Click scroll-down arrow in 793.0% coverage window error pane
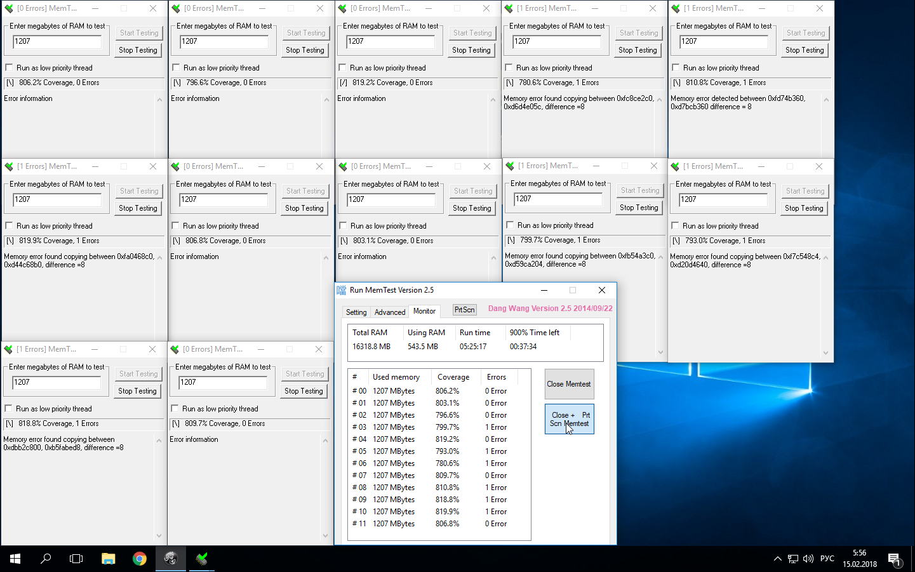915x572 pixels. 825,353
